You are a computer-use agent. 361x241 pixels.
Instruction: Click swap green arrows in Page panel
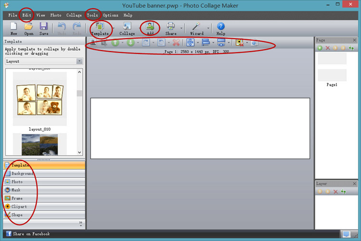coord(351,48)
